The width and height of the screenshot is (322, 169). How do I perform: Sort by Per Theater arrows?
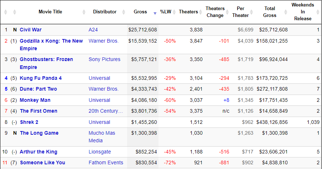click(x=251, y=12)
